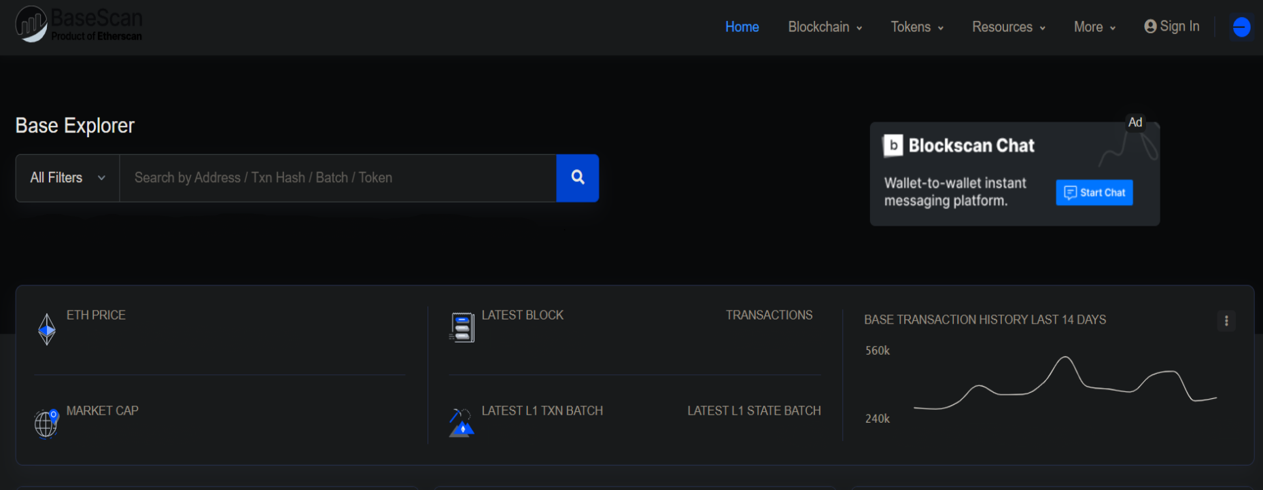
Task: Click the BaseScan logo
Action: pyautogui.click(x=79, y=24)
